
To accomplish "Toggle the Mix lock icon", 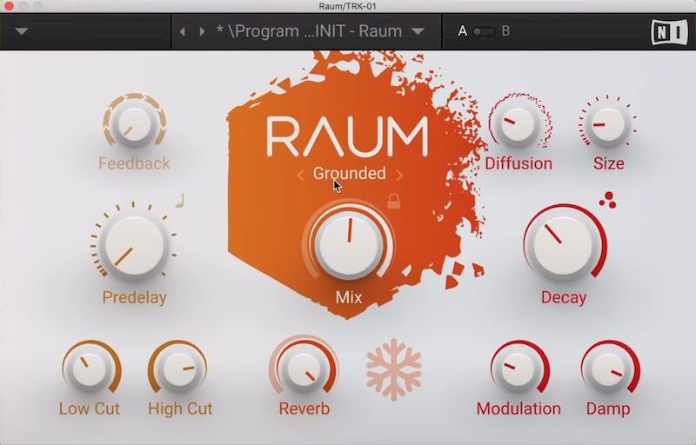I will (394, 201).
